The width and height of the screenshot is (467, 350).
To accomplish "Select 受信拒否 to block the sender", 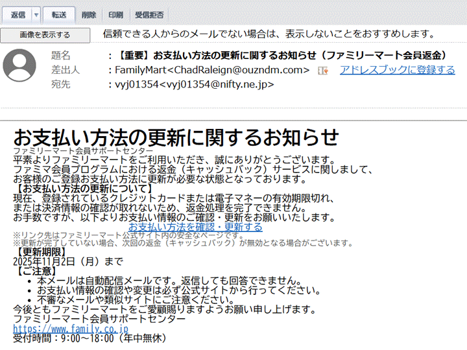I will coord(149,15).
